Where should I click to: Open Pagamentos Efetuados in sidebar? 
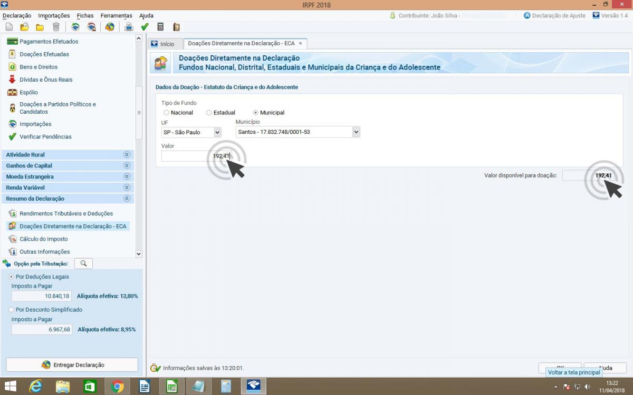[x=49, y=42]
